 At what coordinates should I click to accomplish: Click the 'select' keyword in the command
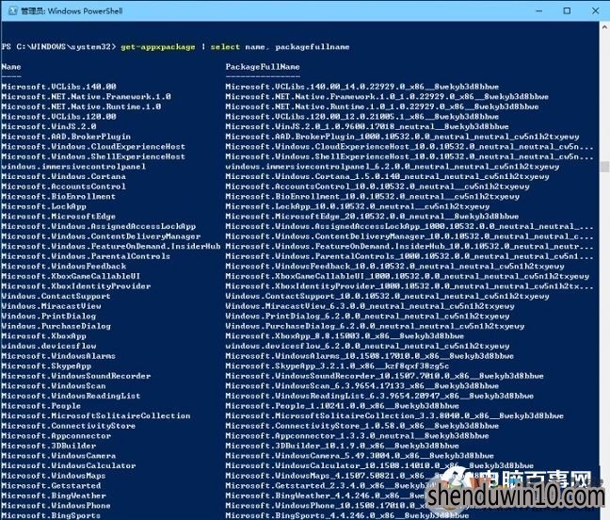(x=225, y=47)
